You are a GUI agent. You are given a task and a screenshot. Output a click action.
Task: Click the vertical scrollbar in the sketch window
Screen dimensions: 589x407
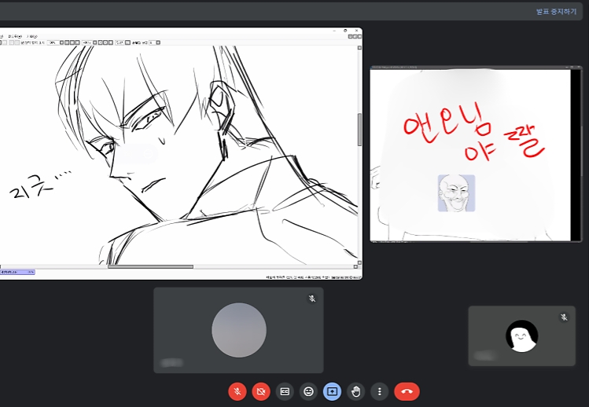pyautogui.click(x=359, y=130)
